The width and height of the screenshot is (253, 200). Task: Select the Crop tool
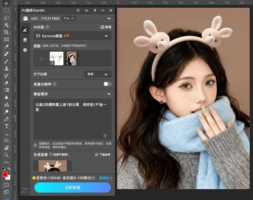coord(6,32)
